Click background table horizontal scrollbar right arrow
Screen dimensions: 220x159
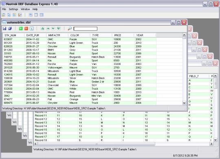point(211,144)
